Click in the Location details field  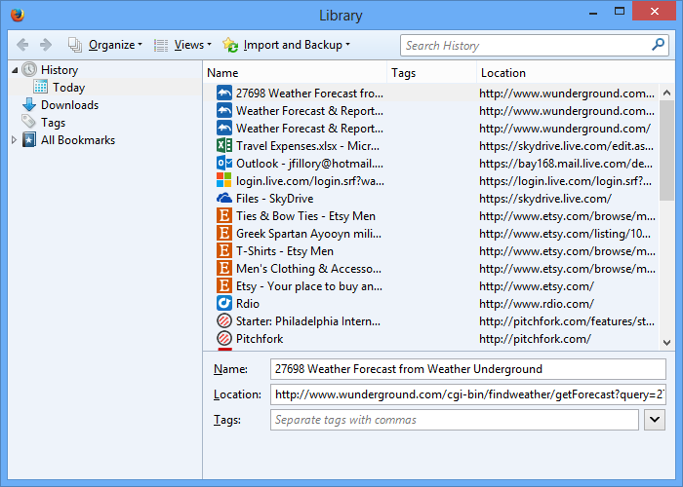click(x=467, y=393)
